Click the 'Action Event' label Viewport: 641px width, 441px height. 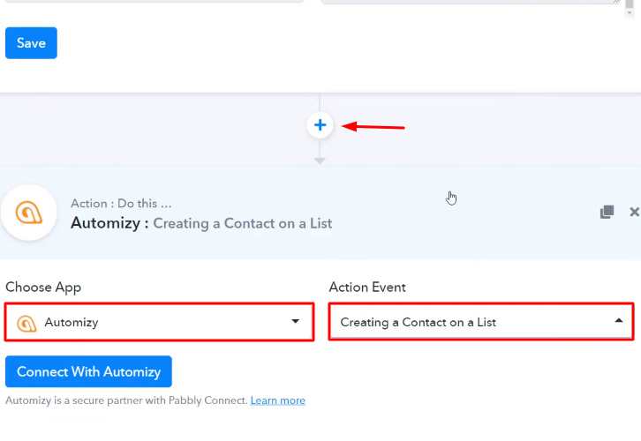coord(367,287)
